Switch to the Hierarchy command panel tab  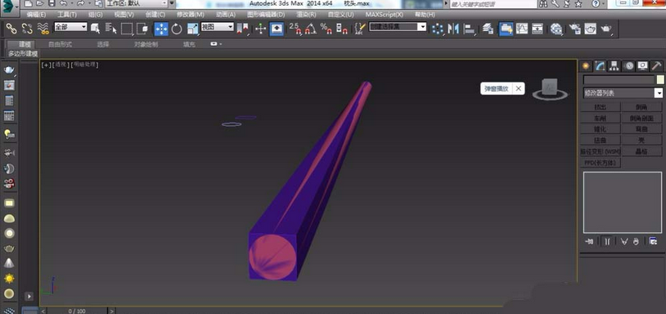pyautogui.click(x=614, y=65)
